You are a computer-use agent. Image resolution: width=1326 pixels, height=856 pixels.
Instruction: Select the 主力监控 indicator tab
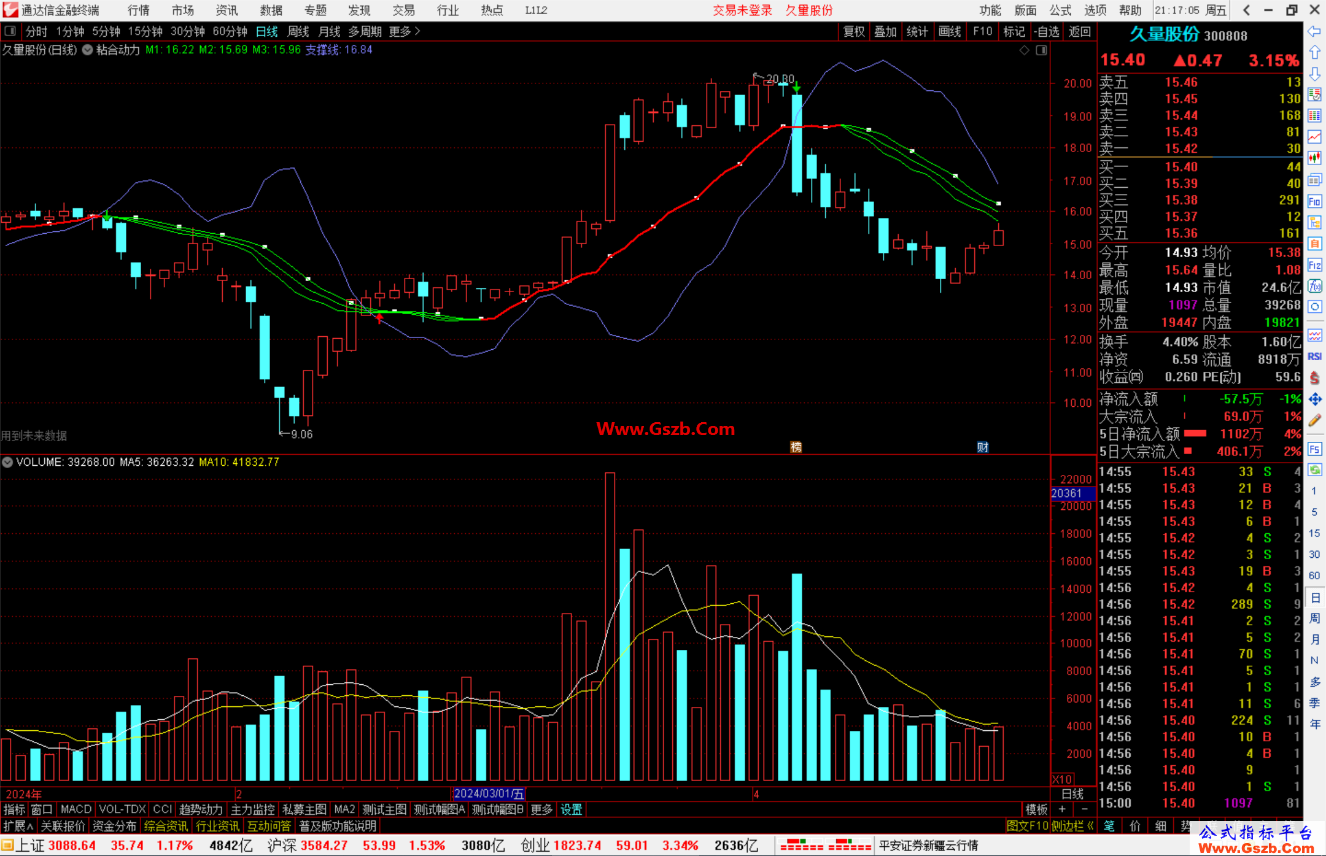click(x=253, y=809)
